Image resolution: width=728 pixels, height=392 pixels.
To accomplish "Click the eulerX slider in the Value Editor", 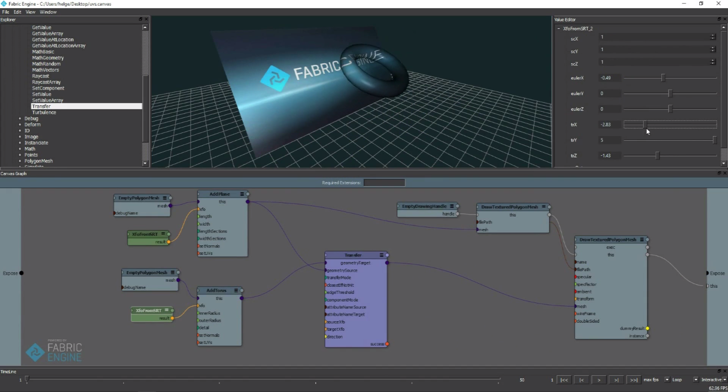I will click(x=663, y=77).
